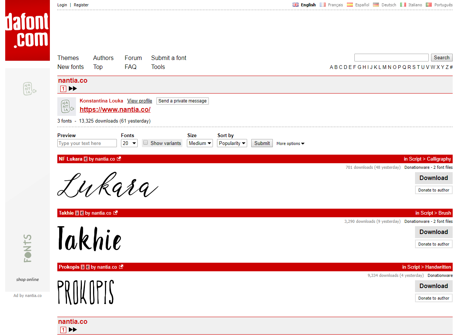Open the external link icon in the Prokopis bar

121,267
